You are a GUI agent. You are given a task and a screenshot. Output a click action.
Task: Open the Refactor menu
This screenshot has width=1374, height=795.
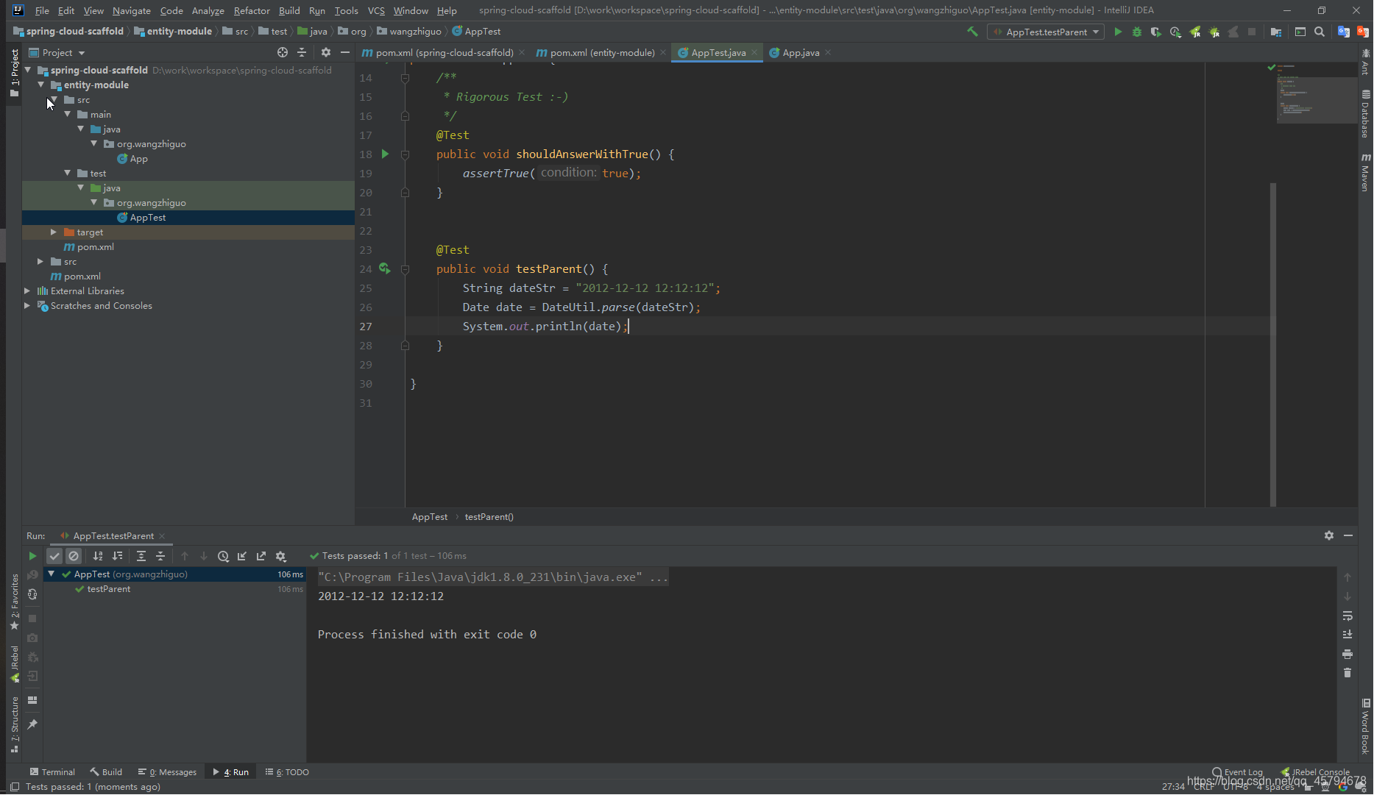[252, 10]
